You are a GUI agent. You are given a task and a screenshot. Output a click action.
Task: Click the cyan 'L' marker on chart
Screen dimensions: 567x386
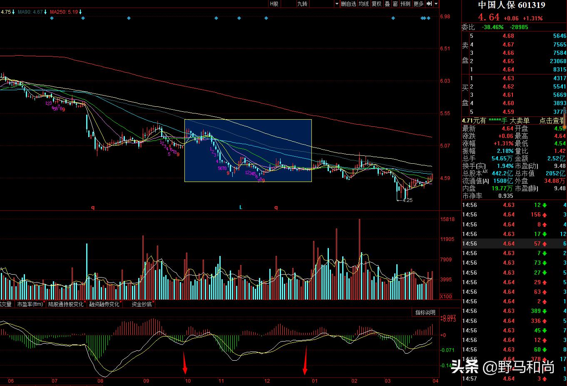coord(241,207)
